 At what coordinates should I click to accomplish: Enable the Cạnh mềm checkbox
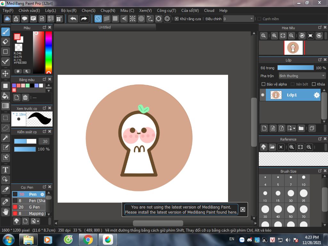click(x=259, y=19)
